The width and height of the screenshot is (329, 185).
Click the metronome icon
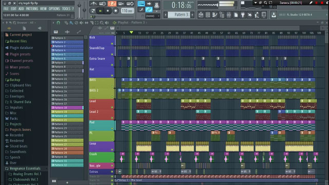tap(94, 4)
